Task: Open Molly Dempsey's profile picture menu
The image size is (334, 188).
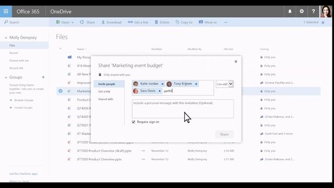Action: 326,11
